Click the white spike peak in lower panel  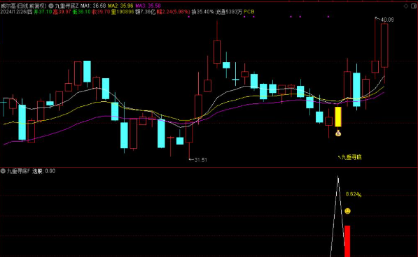pos(338,177)
